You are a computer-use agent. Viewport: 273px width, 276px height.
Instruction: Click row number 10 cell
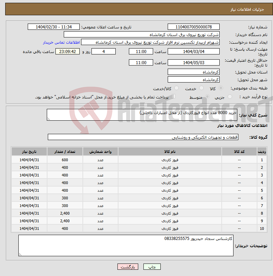(x=262, y=228)
